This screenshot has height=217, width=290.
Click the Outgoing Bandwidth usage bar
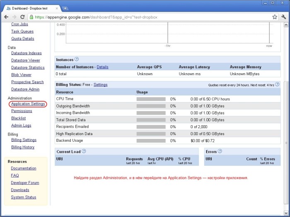[151, 106]
